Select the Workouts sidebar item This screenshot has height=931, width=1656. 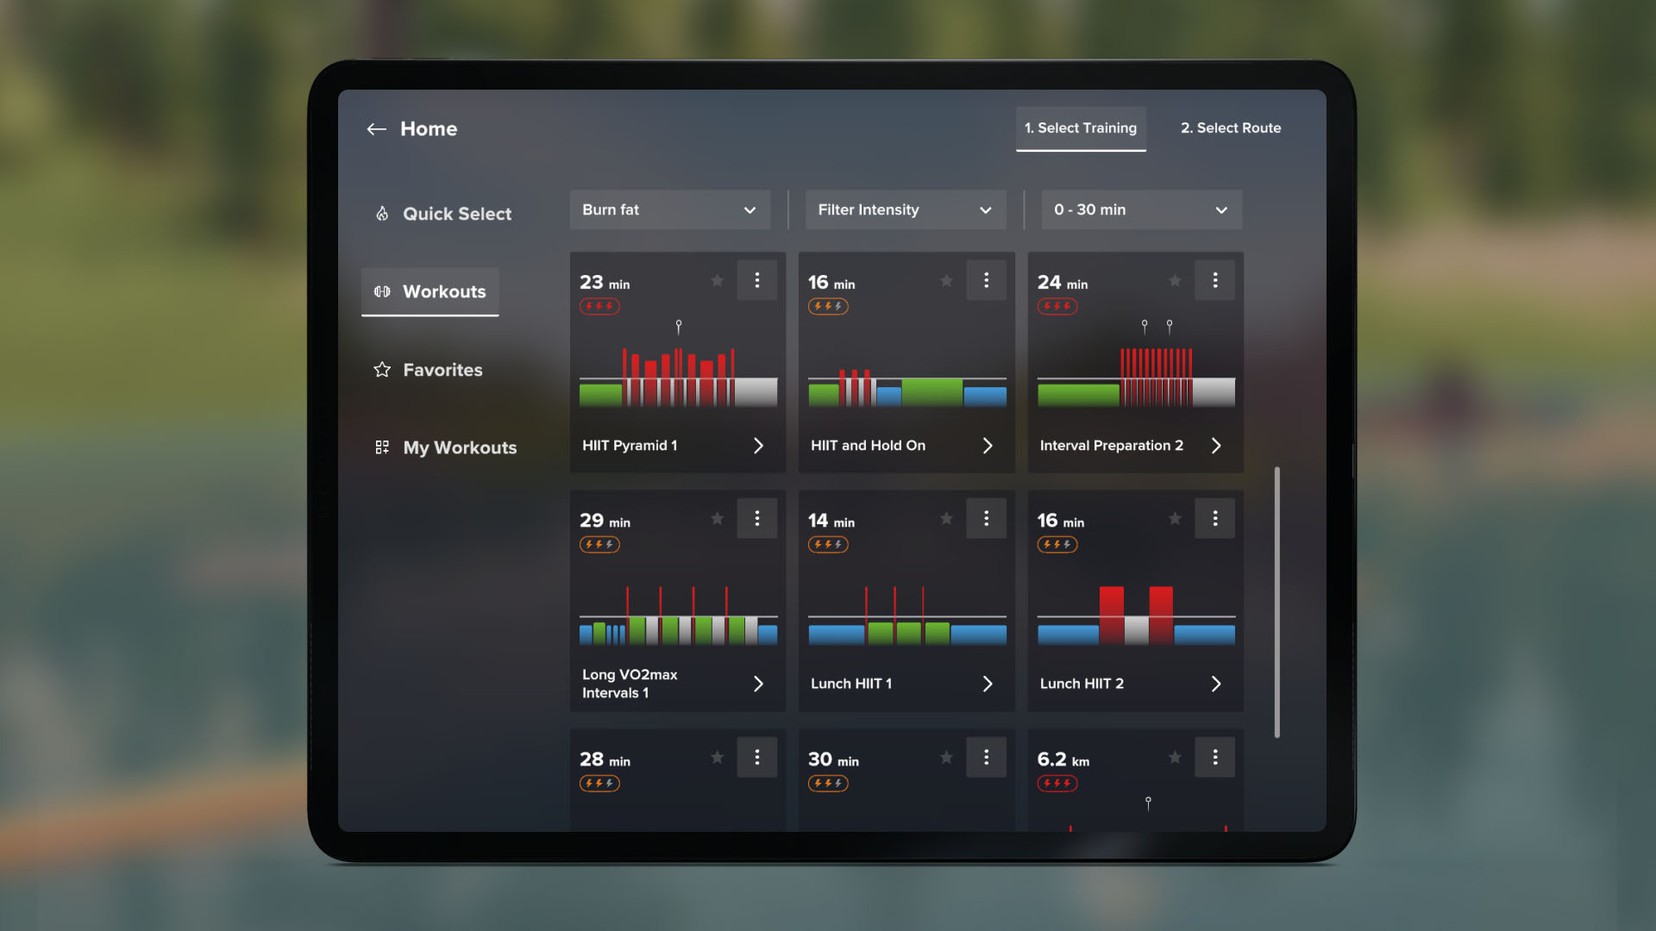coord(430,291)
